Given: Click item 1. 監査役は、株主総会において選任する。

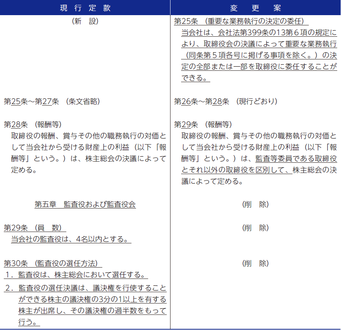Looking at the screenshot, I should tap(76, 274).
